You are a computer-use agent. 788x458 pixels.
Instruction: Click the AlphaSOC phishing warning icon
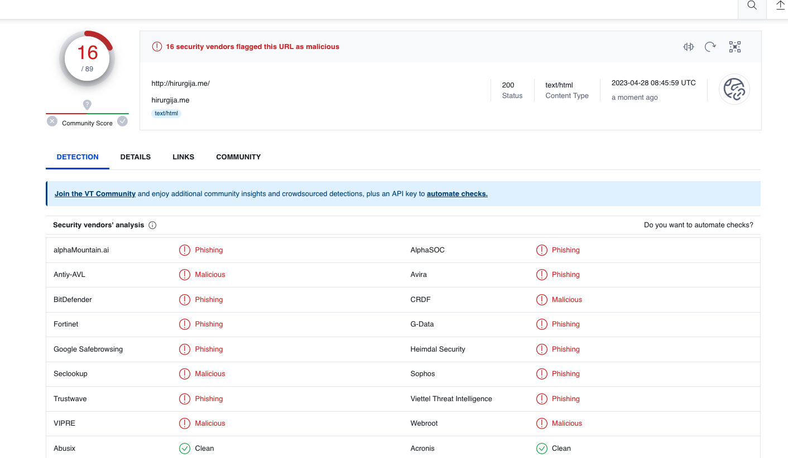pos(542,250)
